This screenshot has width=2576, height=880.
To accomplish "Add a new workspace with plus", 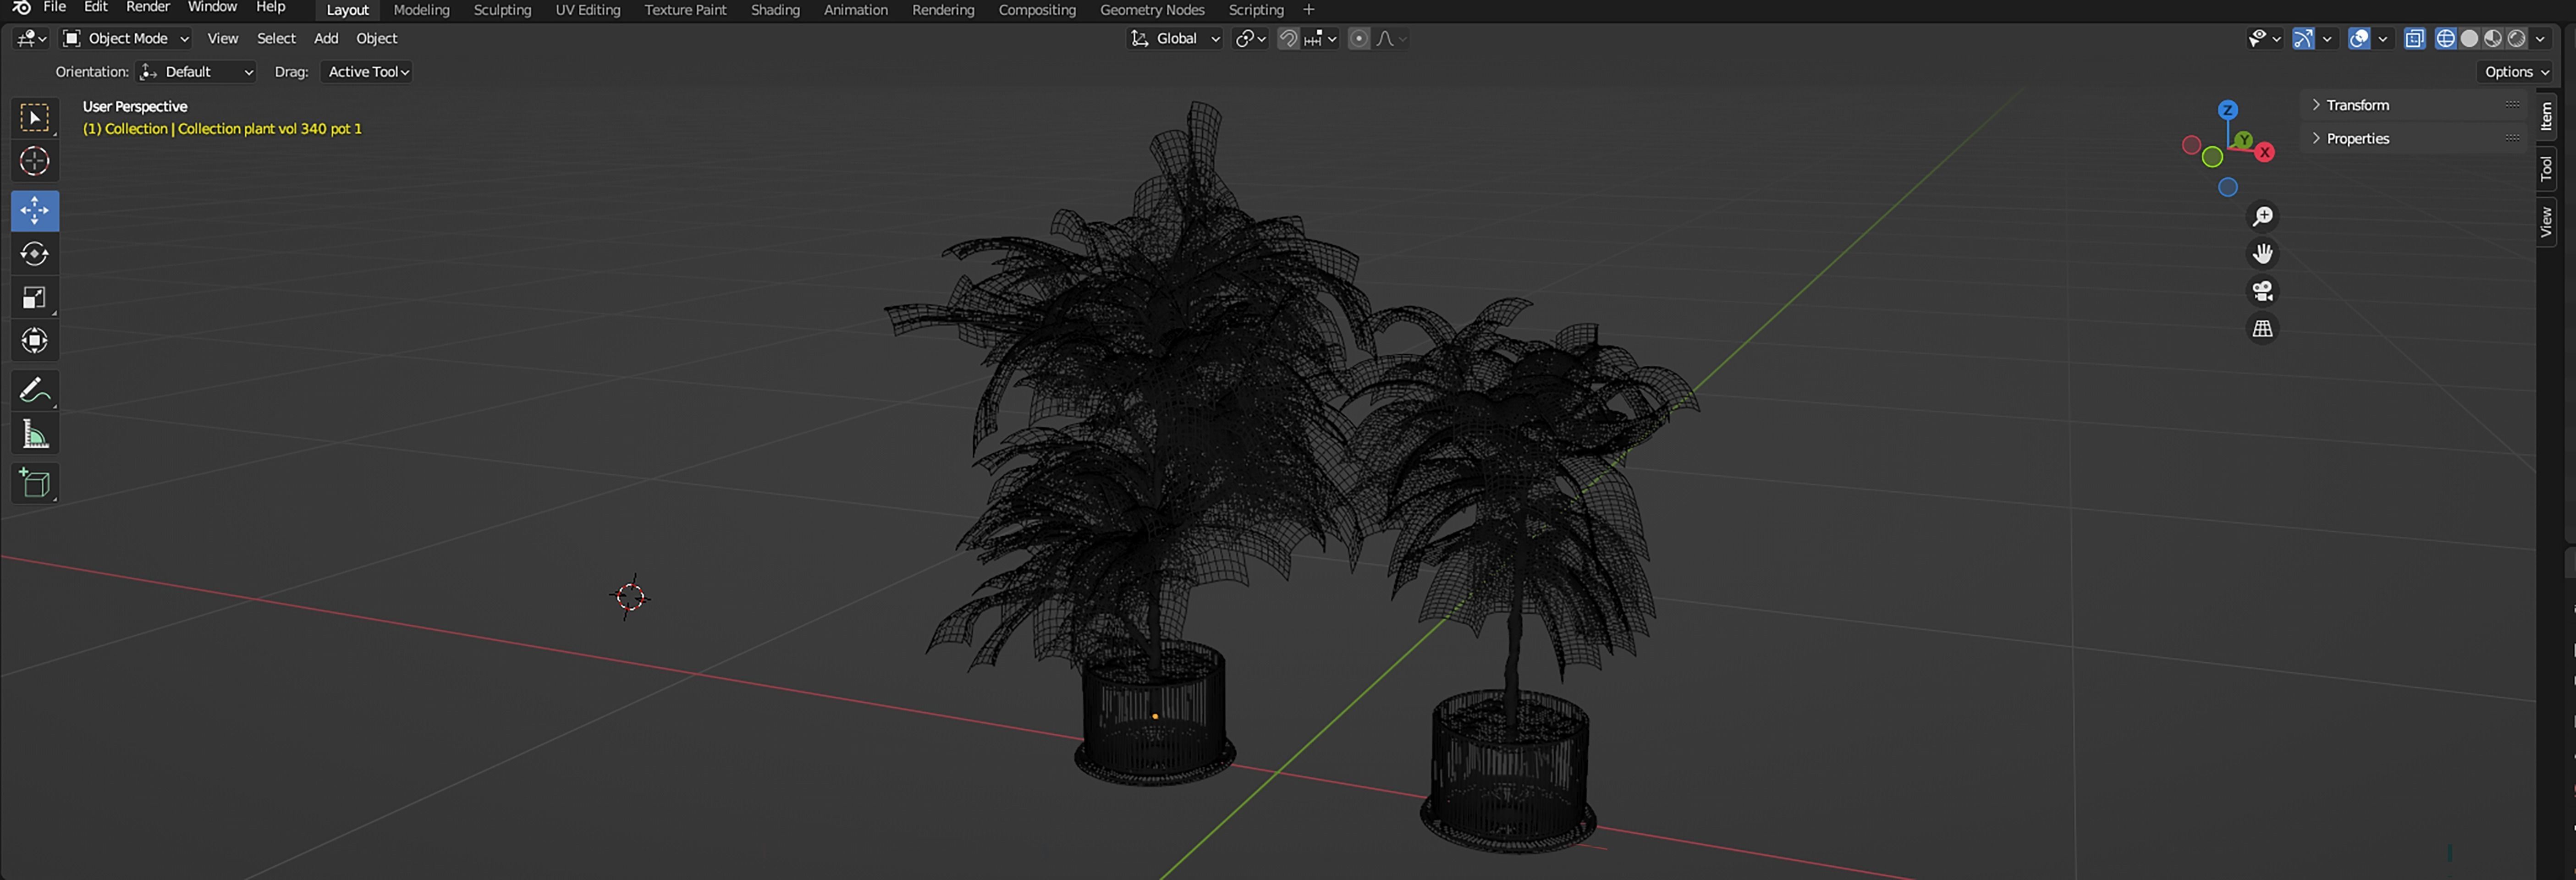I will click(x=1308, y=10).
